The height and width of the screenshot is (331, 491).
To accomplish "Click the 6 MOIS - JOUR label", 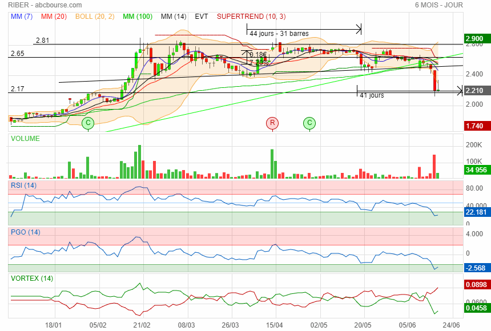I will point(438,5).
